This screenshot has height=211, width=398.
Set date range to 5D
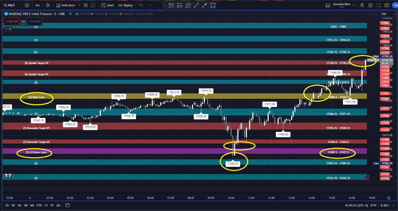tap(13, 205)
